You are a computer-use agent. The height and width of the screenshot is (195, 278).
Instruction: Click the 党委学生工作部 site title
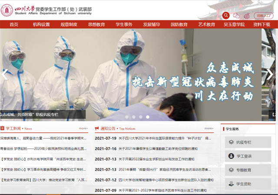[64, 9]
